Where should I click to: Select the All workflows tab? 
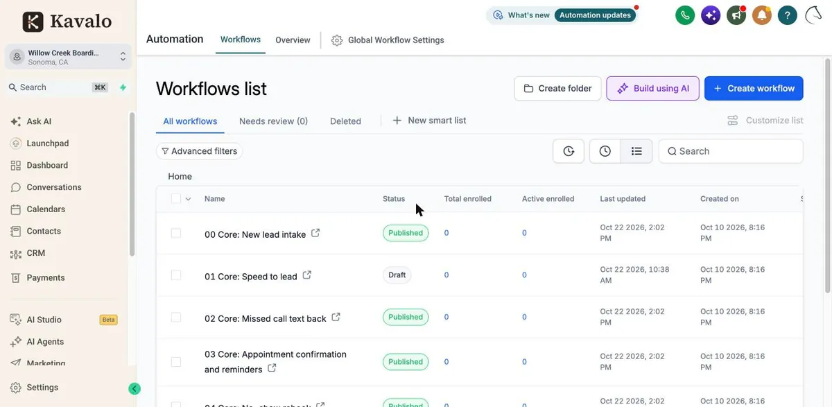coord(190,121)
